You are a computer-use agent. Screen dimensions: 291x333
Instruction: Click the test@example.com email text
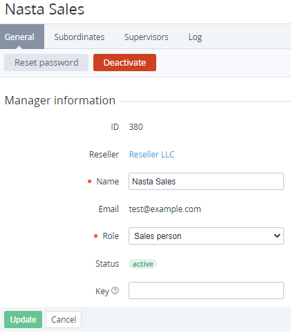pos(165,209)
